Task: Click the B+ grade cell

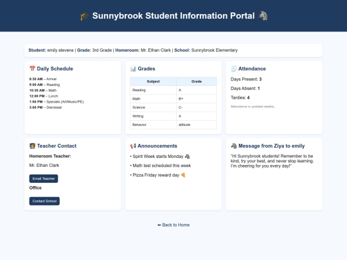Action: click(x=197, y=99)
